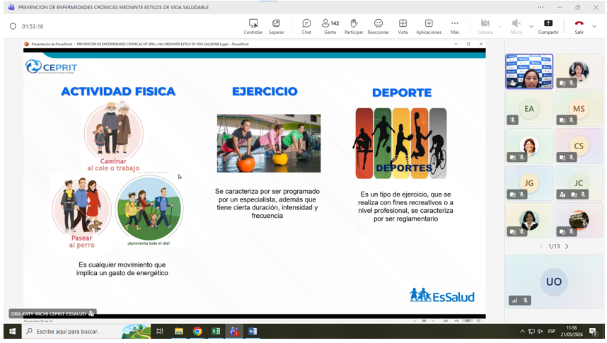This screenshot has width=607, height=343.
Task: Click Compartir to share screen
Action: [548, 26]
